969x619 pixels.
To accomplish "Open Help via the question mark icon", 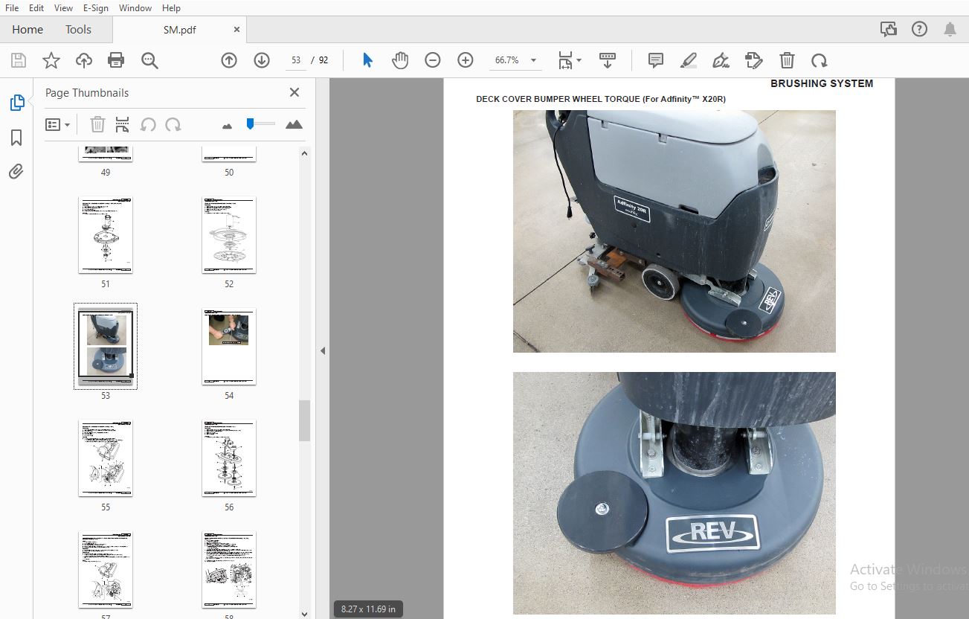I will tap(919, 30).
